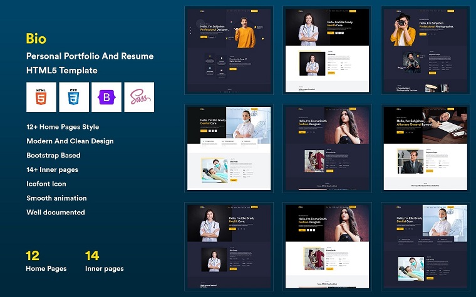Open the light-themed Dentist Care preview
The width and height of the screenshot is (476, 297).
click(x=229, y=148)
